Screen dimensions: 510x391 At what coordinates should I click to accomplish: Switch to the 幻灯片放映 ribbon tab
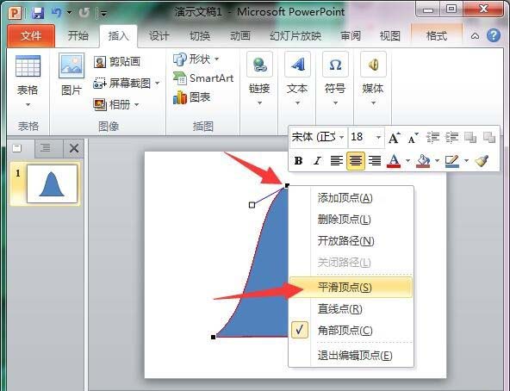pos(295,35)
